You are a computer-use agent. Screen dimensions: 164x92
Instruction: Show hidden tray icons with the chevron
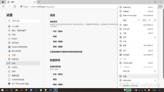[x=133, y=90]
